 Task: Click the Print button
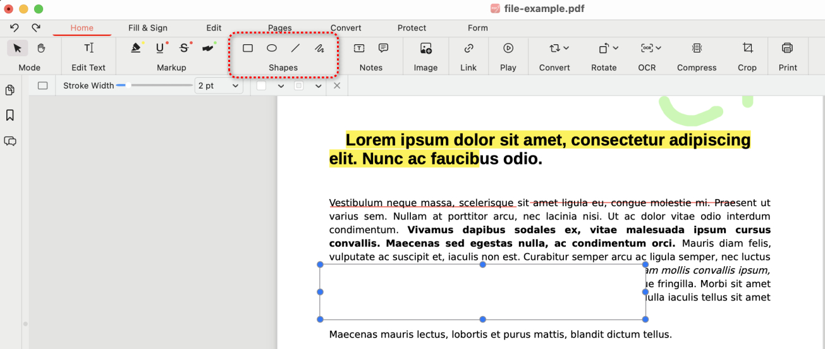click(x=787, y=48)
